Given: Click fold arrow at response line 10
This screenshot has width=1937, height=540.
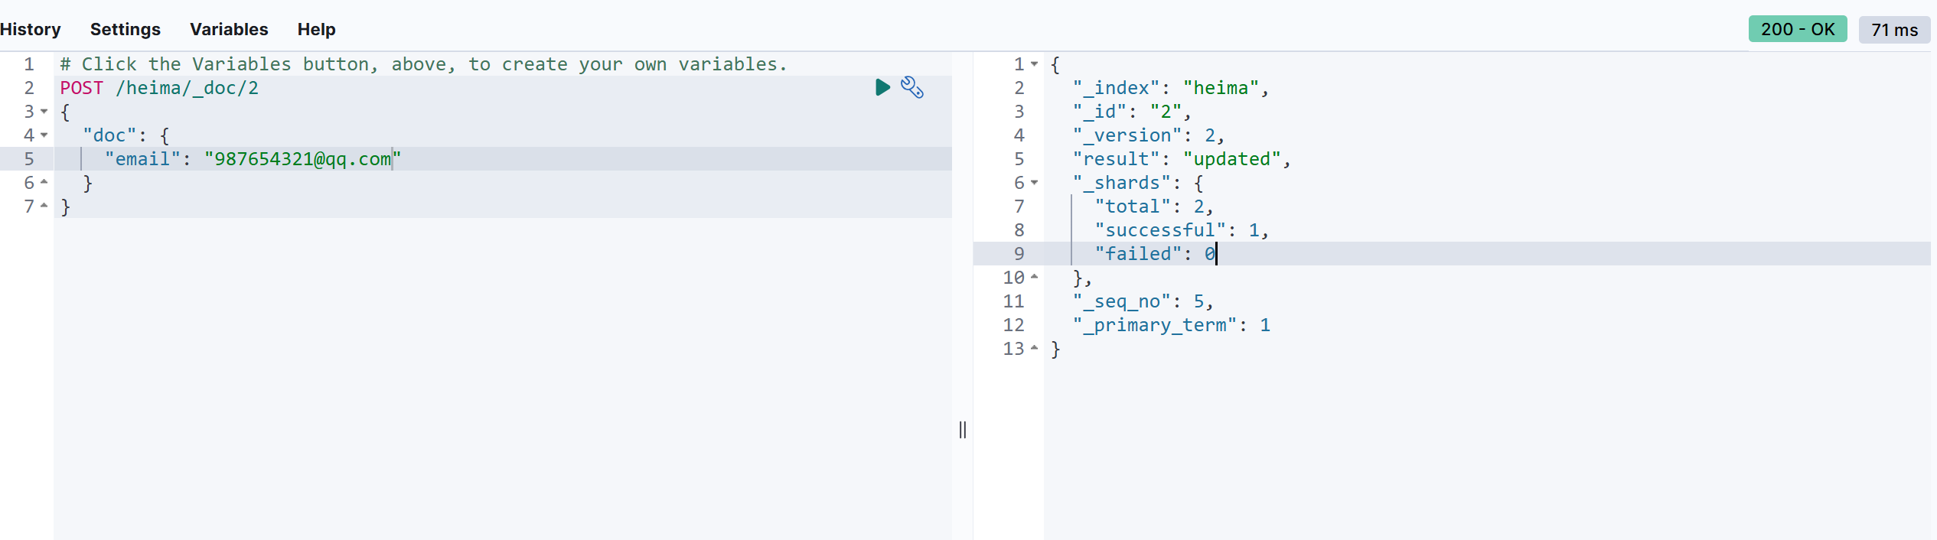Looking at the screenshot, I should (1035, 278).
